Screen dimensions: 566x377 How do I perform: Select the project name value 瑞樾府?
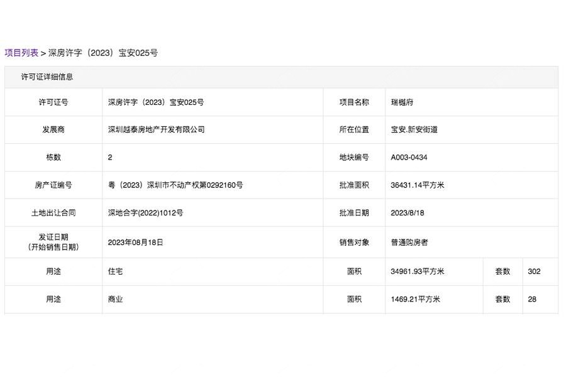tap(402, 102)
